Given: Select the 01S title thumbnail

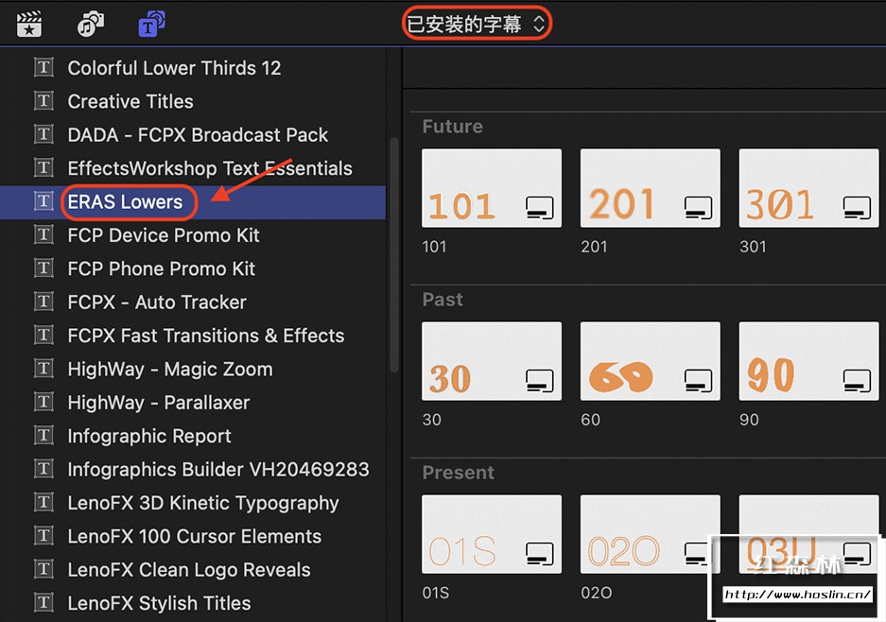Looking at the screenshot, I should [x=492, y=534].
